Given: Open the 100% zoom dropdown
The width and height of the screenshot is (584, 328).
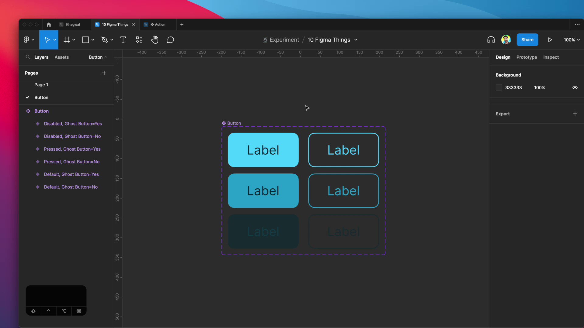Looking at the screenshot, I should (572, 40).
